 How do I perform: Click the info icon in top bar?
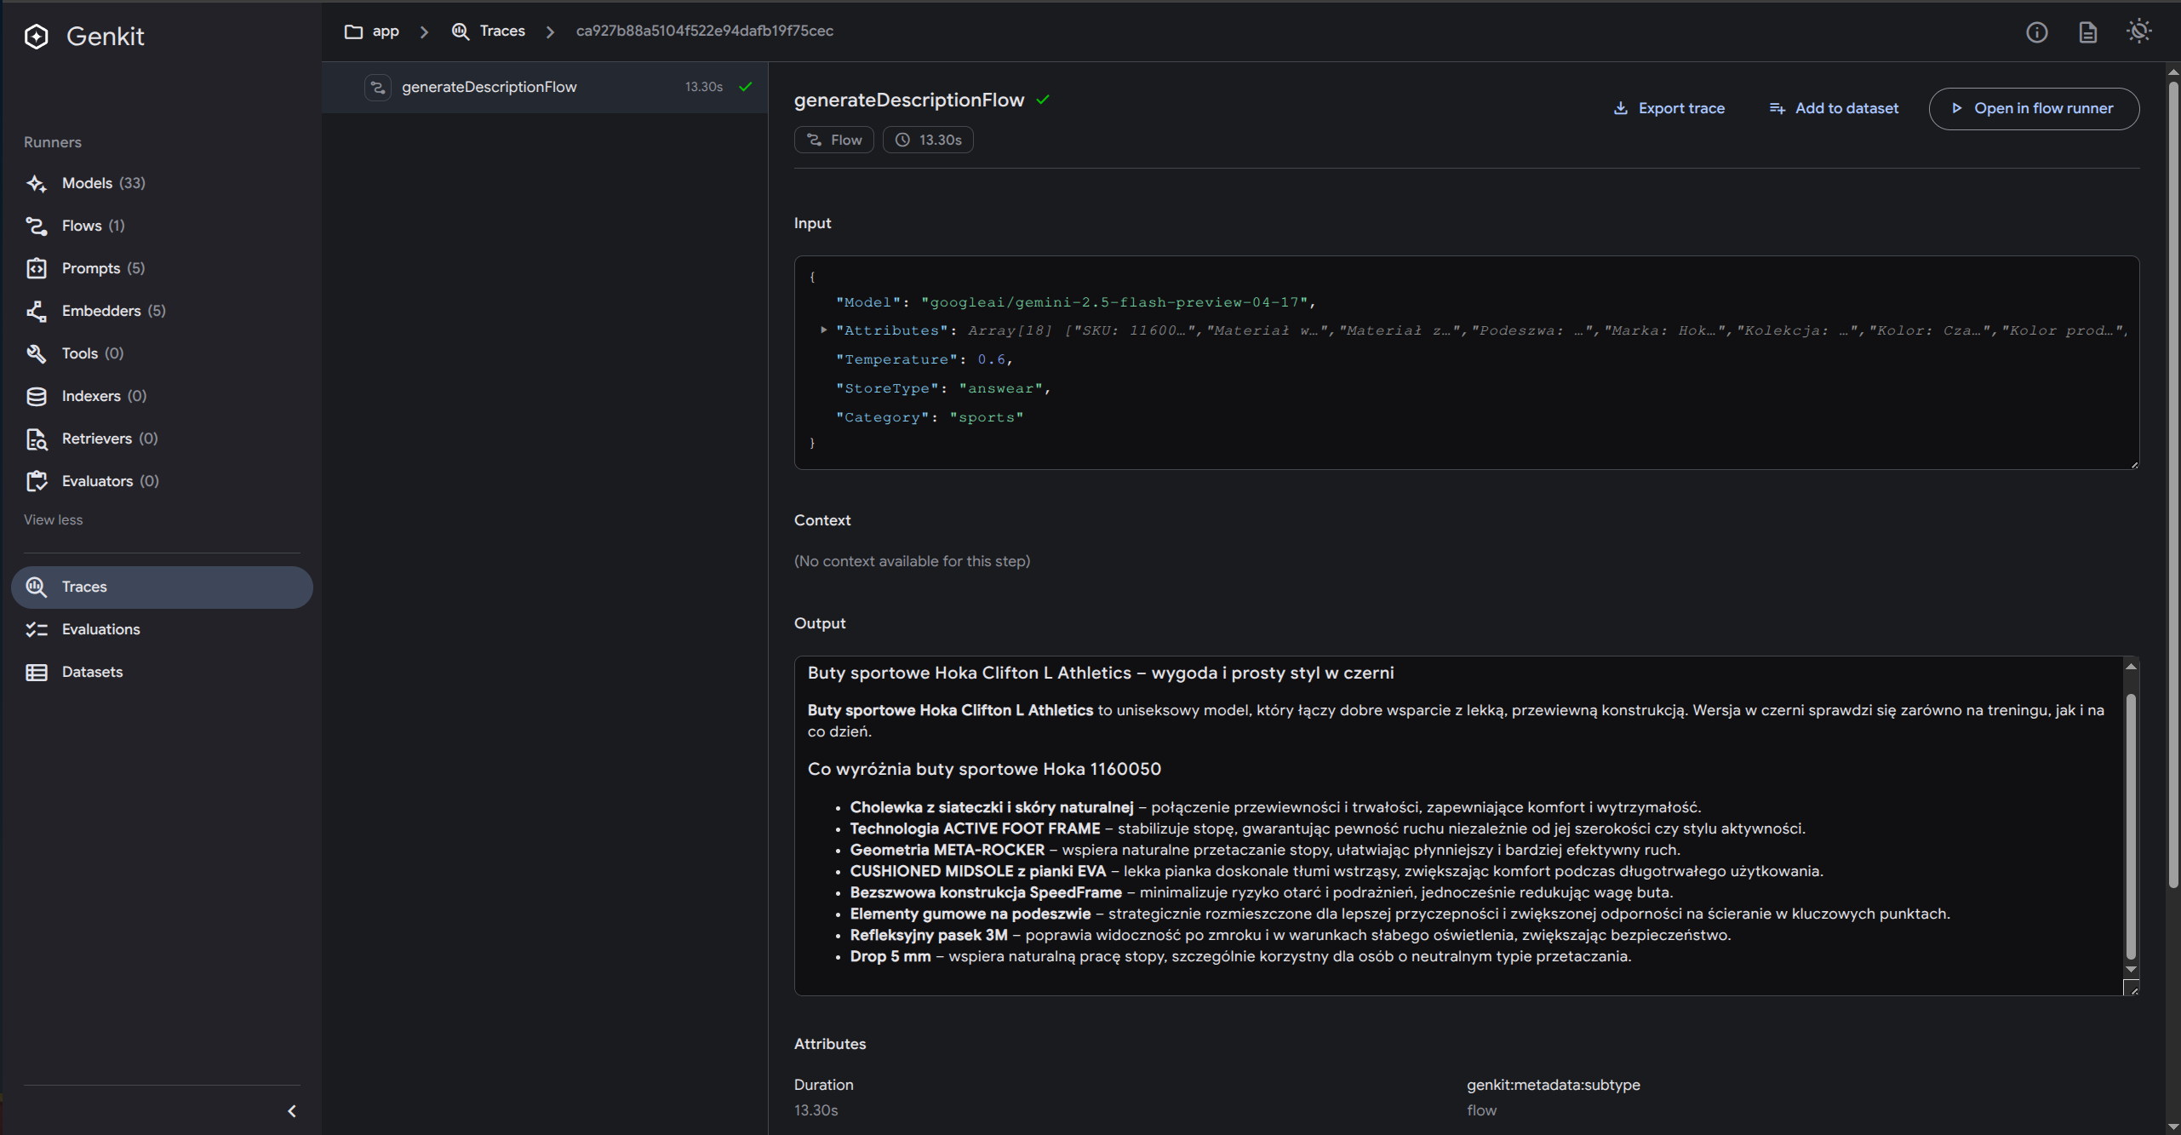pos(2036,32)
